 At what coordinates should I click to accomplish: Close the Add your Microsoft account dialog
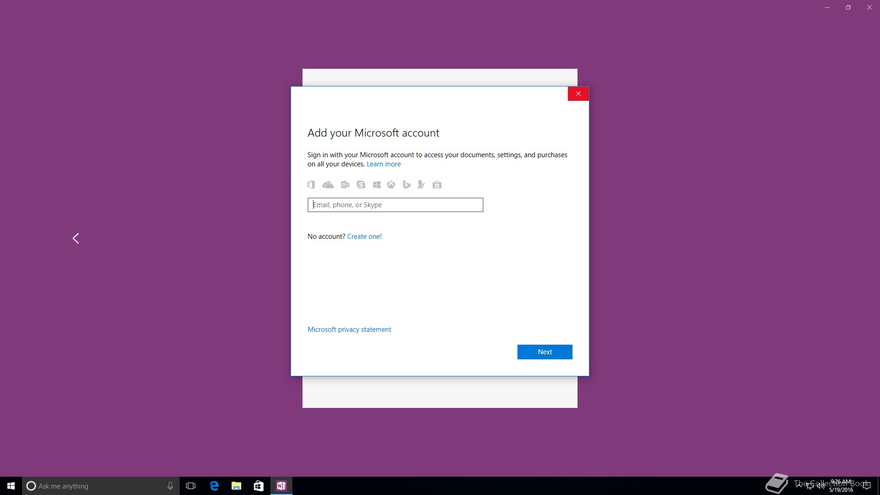[578, 94]
